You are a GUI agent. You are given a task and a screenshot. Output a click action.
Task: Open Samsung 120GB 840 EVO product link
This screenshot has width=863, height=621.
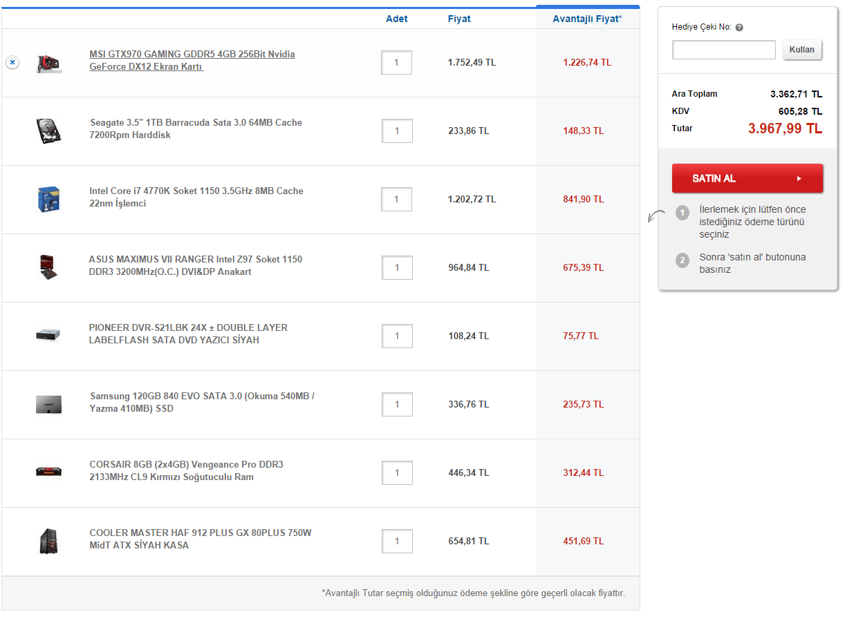click(202, 403)
